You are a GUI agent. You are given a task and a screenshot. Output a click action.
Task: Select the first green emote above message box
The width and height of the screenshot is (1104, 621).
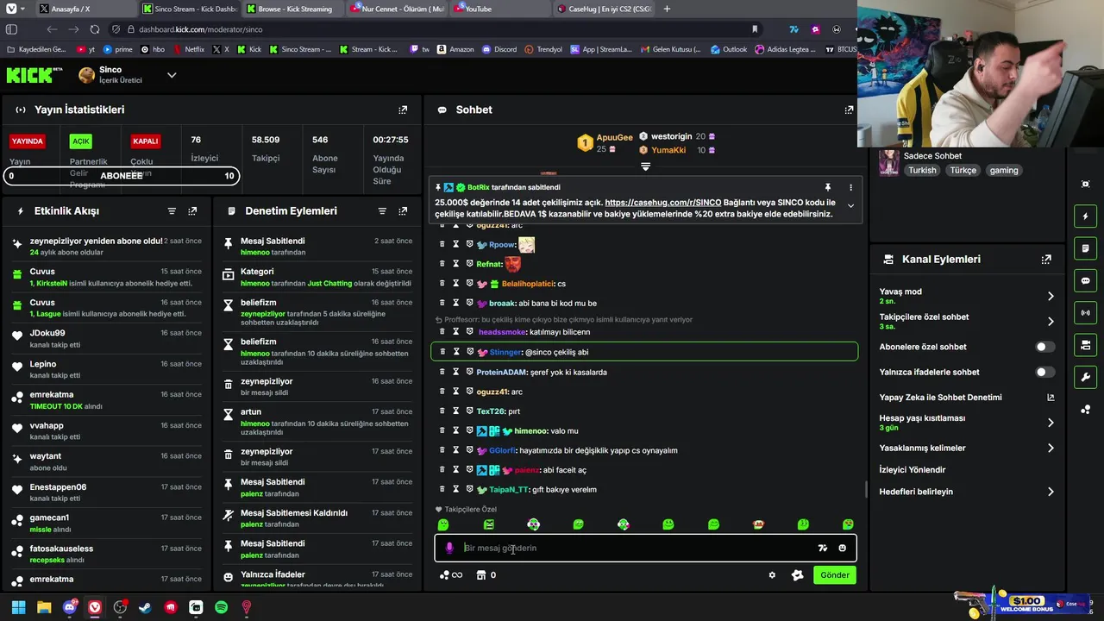coord(443,524)
